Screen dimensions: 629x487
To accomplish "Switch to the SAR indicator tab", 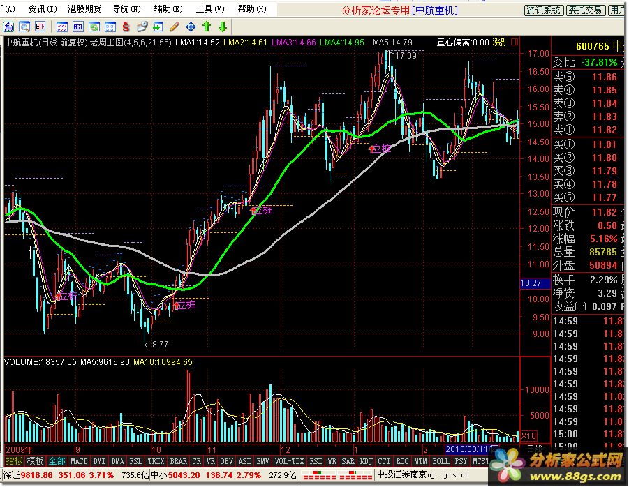I will (348, 461).
